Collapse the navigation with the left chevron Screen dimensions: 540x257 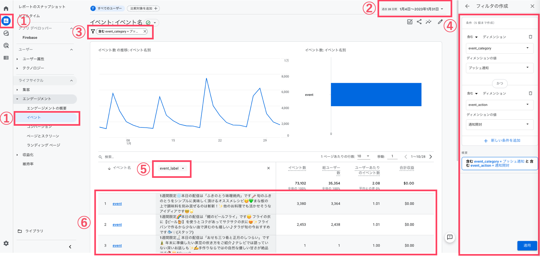click(70, 247)
